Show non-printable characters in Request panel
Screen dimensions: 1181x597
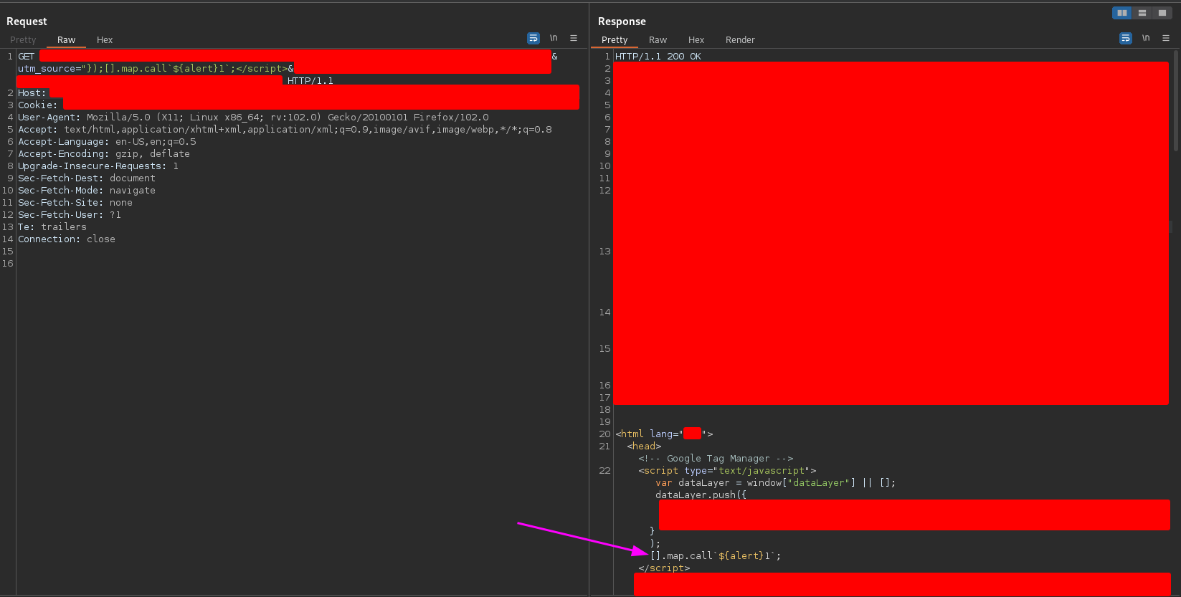coord(554,38)
